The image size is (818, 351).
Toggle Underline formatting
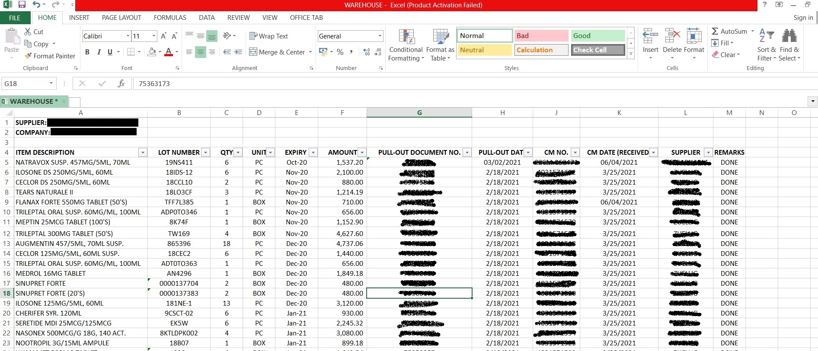pyautogui.click(x=110, y=52)
